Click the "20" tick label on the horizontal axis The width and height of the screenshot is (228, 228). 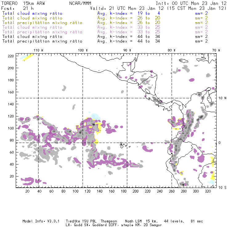pyautogui.click(x=27, y=191)
